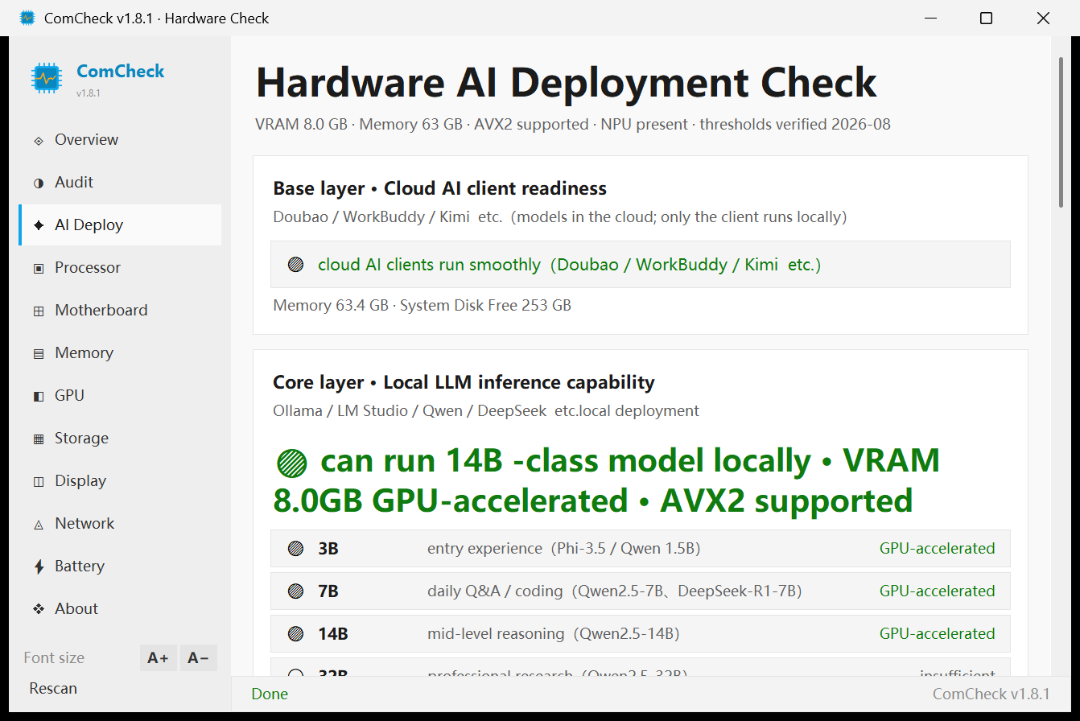Screen dimensions: 1080x721
Task: Click the 'Ollama / LM Studio / Qwen / DeepSeek' line
Action: pos(486,411)
